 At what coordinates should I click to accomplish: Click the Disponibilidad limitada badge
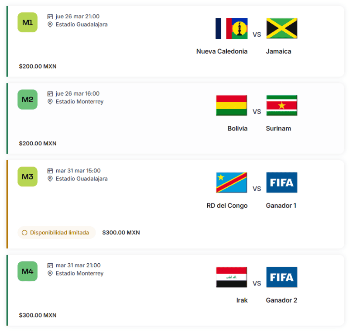(x=56, y=233)
